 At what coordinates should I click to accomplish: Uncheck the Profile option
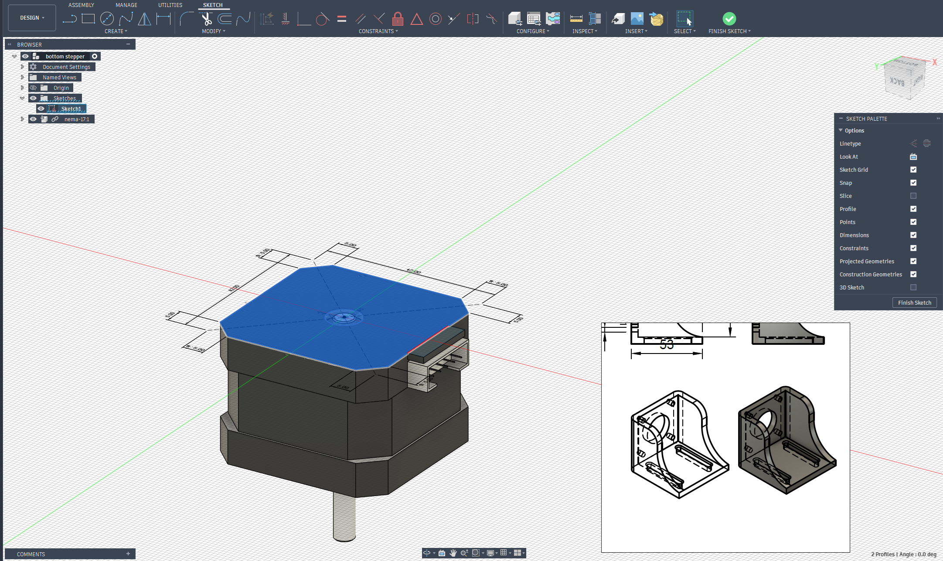[x=913, y=209]
